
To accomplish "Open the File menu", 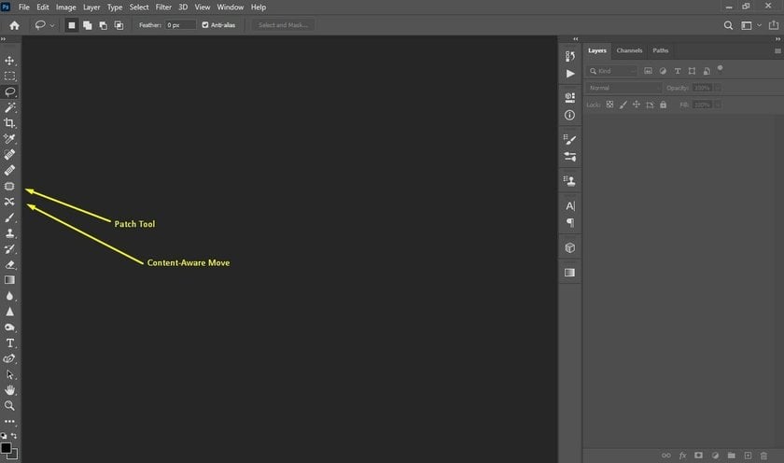I will pos(24,7).
